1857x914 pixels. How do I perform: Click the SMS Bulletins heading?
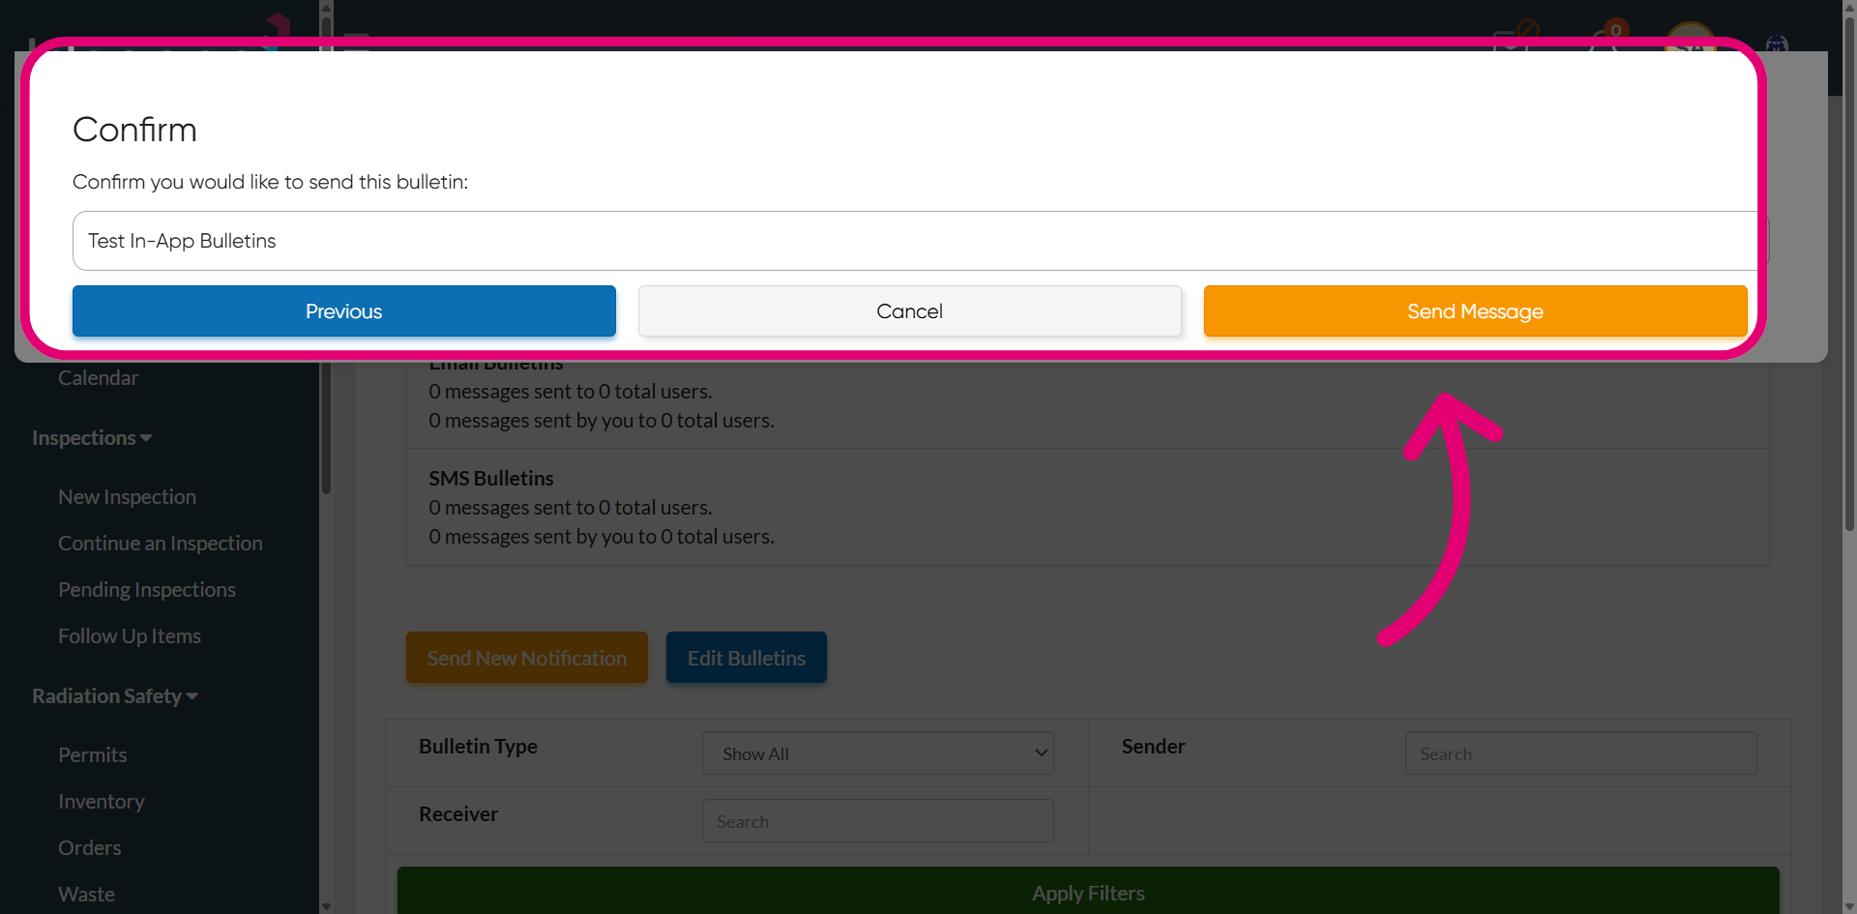(491, 479)
